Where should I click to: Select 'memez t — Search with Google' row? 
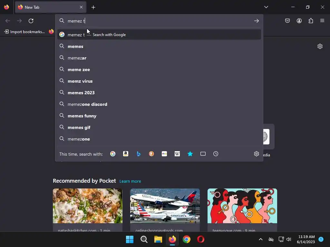click(159, 35)
